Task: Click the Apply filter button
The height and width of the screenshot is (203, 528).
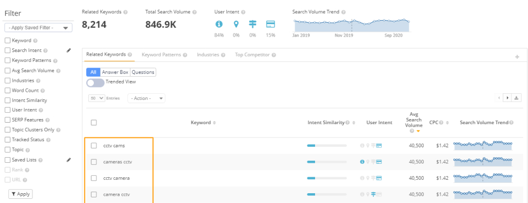Action: (x=21, y=194)
